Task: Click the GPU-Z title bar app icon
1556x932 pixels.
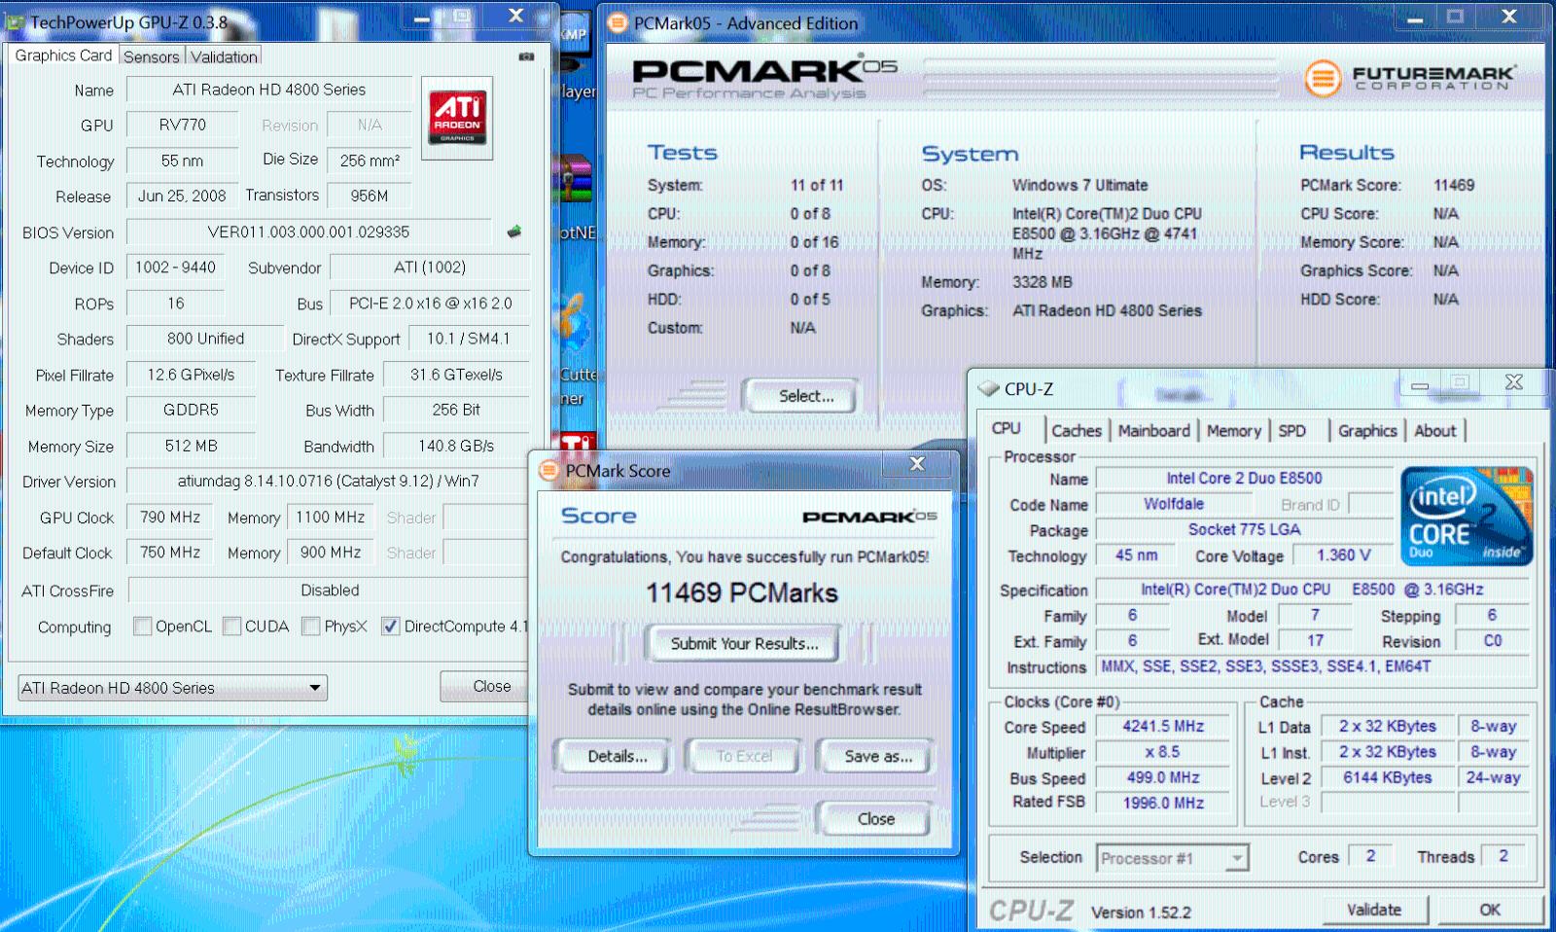Action: point(15,21)
